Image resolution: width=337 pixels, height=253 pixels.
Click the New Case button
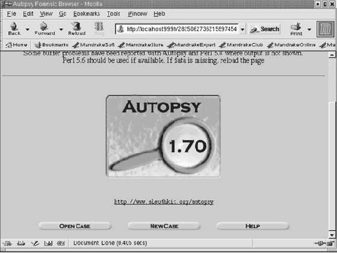tap(164, 226)
